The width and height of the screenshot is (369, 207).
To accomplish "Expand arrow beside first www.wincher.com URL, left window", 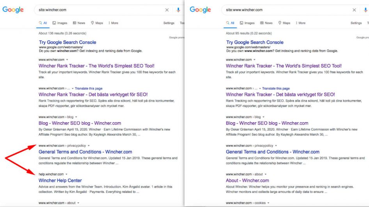I will pos(67,60).
